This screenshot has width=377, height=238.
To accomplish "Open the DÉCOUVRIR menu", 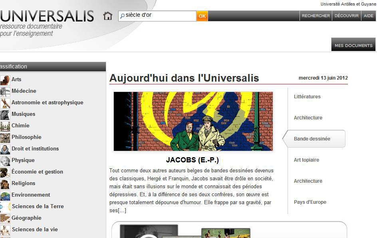I will [x=346, y=16].
